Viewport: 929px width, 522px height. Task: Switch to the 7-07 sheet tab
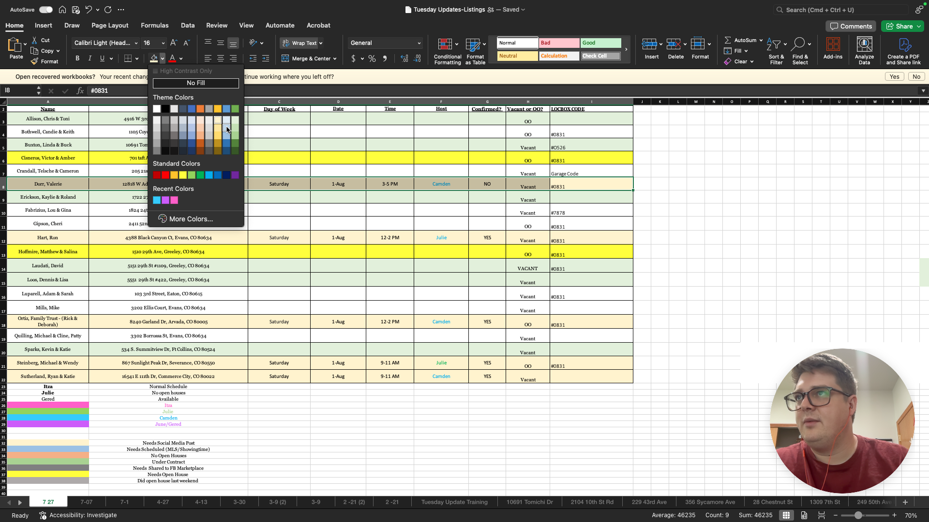pyautogui.click(x=87, y=502)
